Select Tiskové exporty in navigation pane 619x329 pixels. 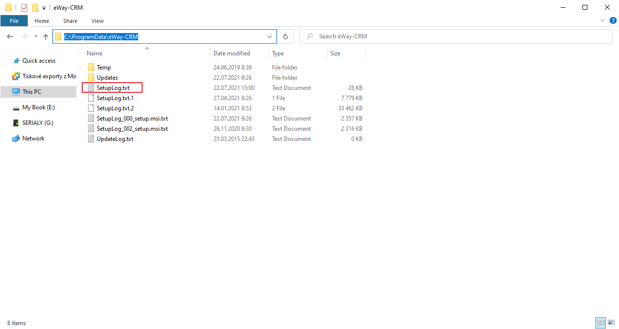(49, 76)
